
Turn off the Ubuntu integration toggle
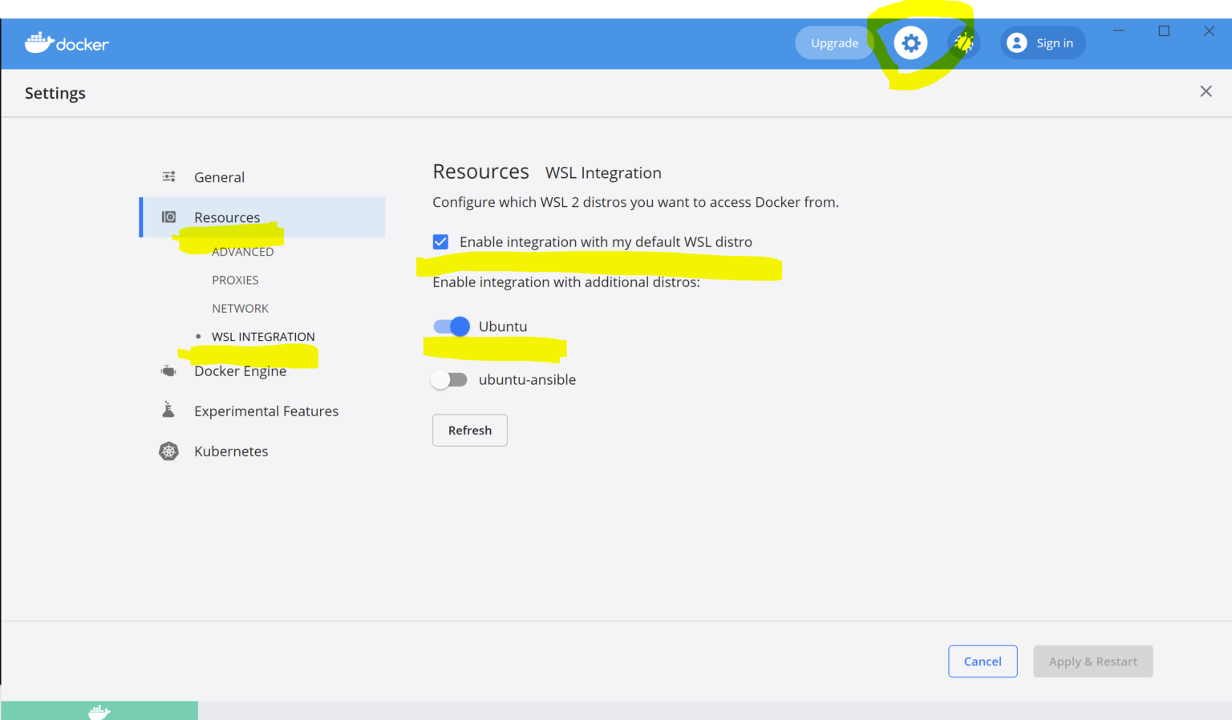point(451,326)
